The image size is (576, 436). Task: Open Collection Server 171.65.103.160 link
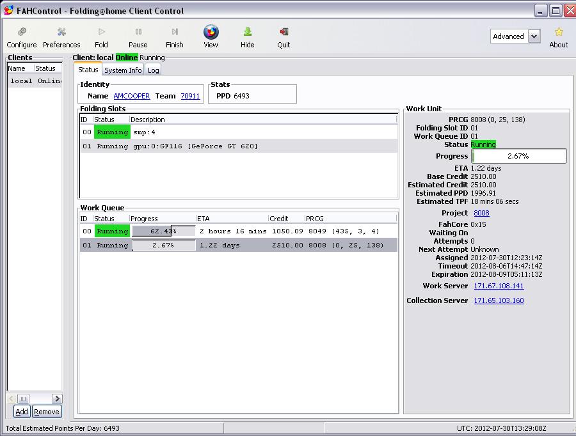click(x=499, y=300)
